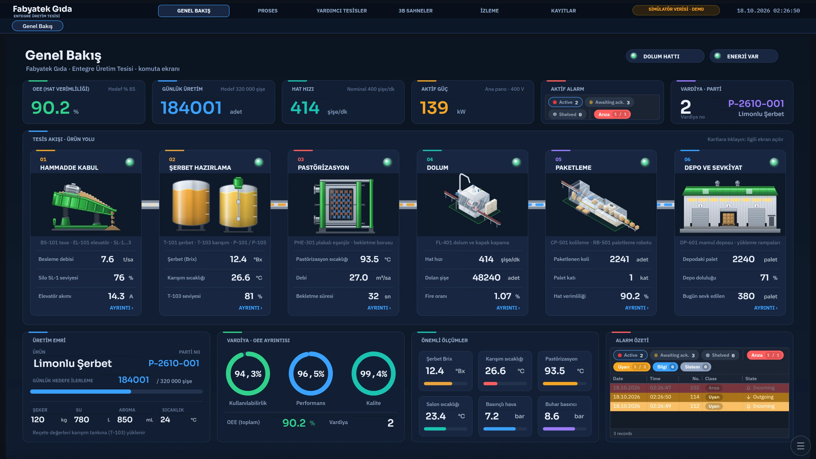Select the İzleme tab
This screenshot has width=816, height=459.
489,11
